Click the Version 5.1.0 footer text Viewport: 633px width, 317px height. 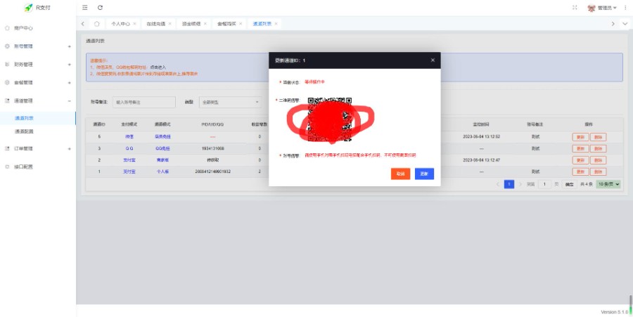pos(615,312)
